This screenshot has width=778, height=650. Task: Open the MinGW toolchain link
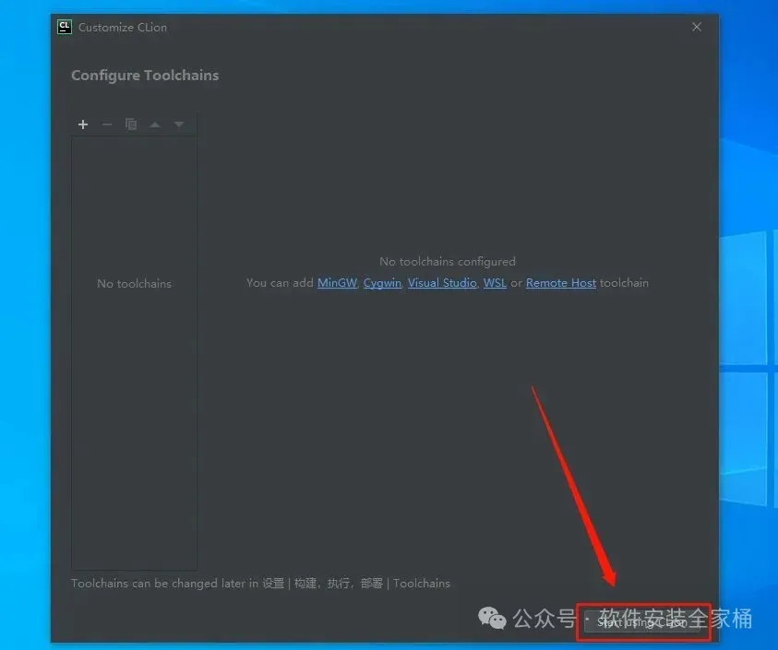click(x=337, y=283)
